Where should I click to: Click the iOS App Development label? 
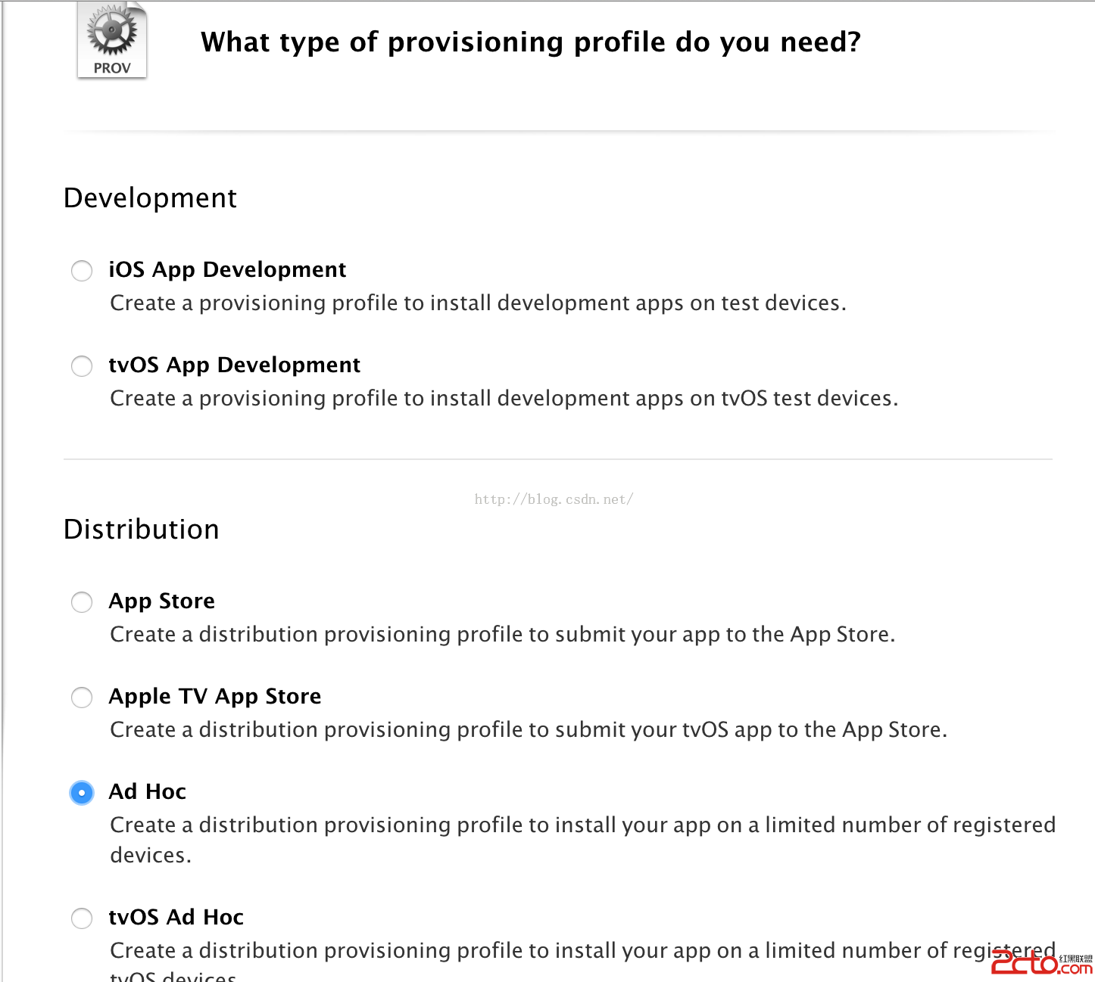[x=227, y=269]
